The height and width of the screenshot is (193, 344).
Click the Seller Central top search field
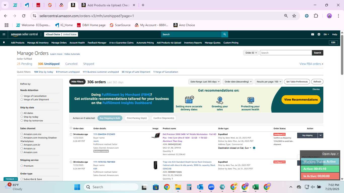[191, 34]
